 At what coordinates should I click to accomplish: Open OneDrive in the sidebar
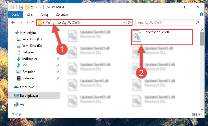(x=27, y=87)
